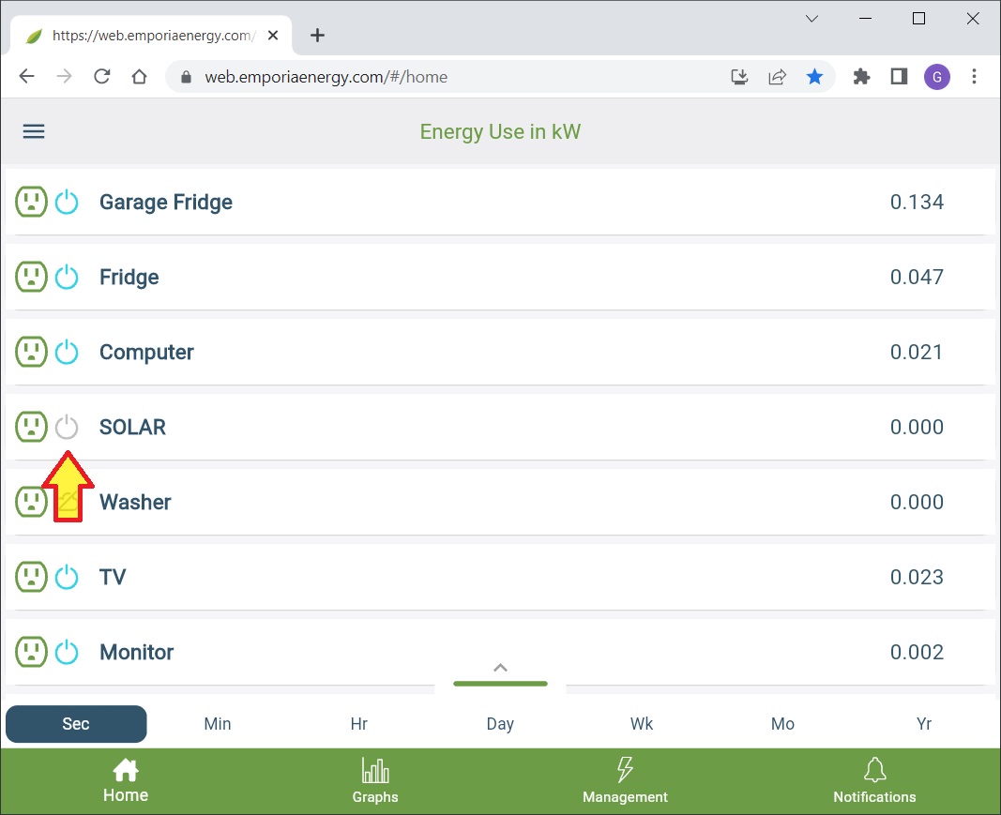1001x815 pixels.
Task: Toggle power for the SOLAR plug
Action: point(67,427)
